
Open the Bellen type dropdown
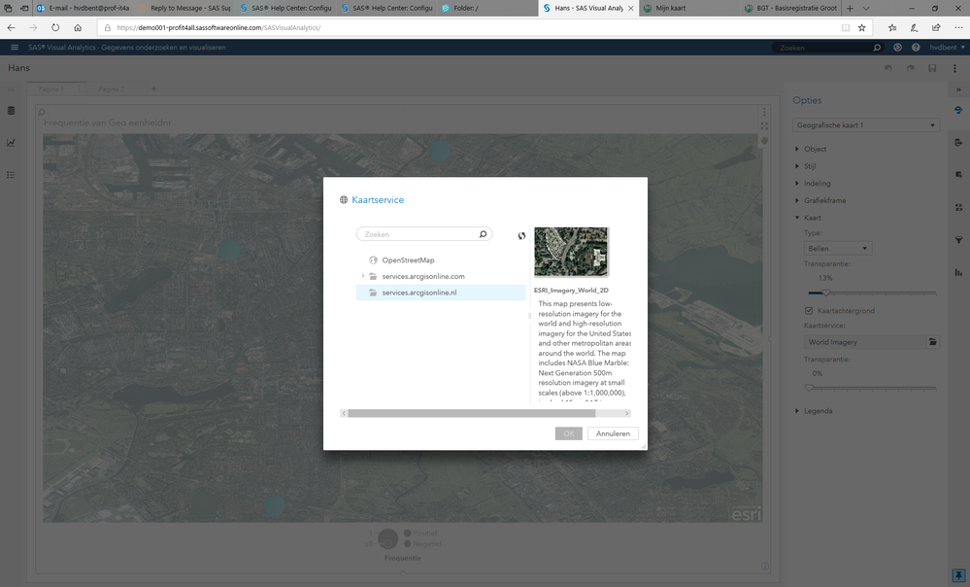838,248
